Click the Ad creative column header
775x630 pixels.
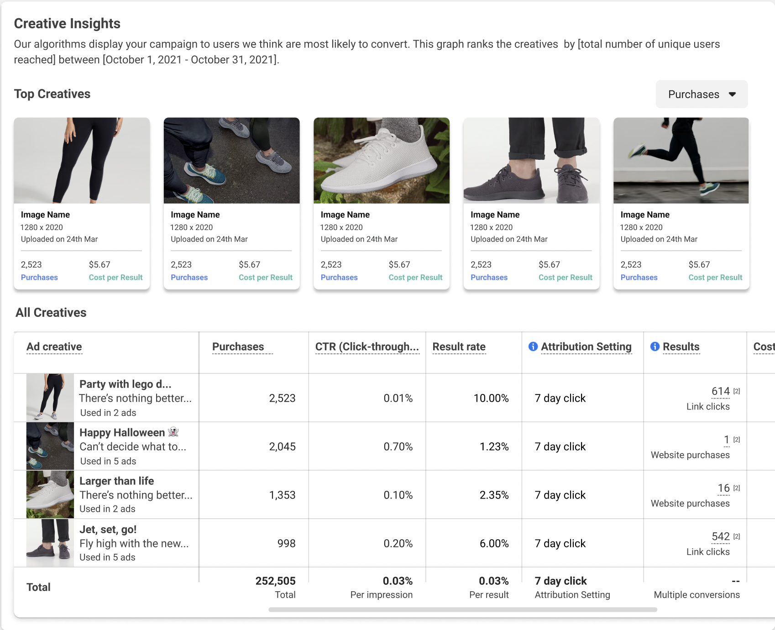[x=54, y=346]
